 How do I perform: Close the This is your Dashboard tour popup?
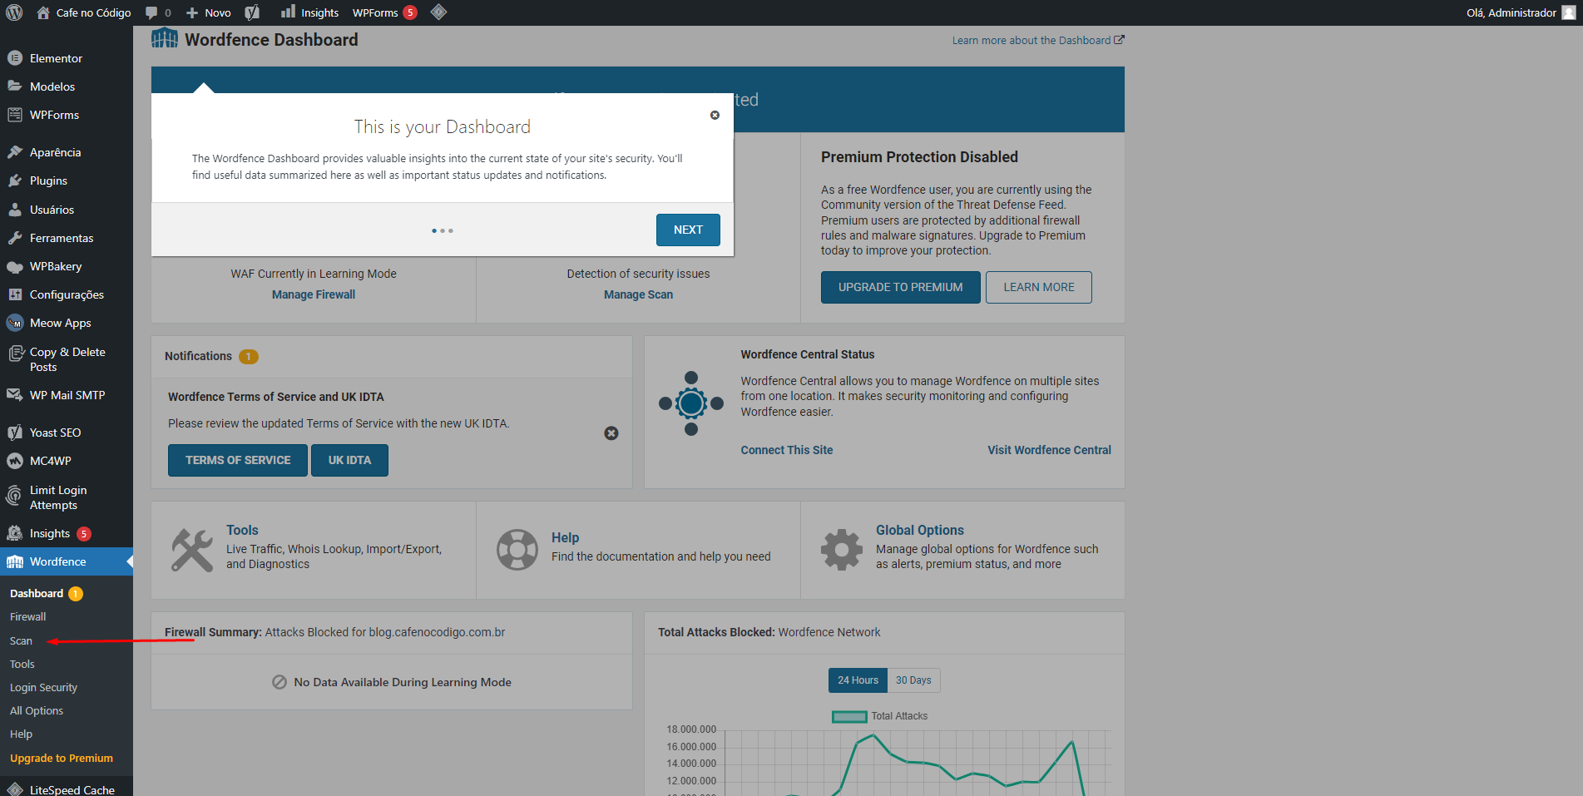click(715, 115)
